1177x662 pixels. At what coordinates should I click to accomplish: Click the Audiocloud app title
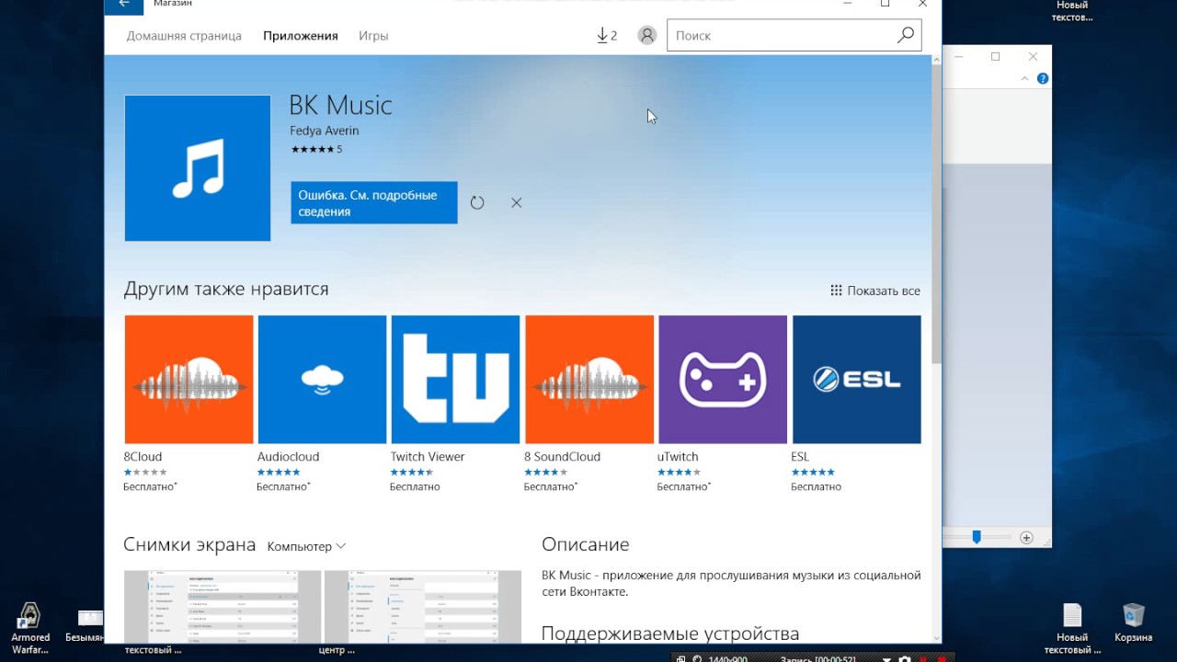(x=289, y=457)
